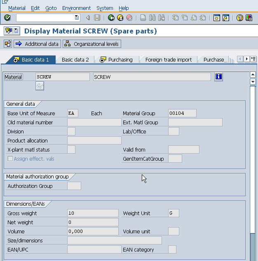Click the Select Views icon left of Additional data
The width and height of the screenshot is (258, 261).
pos(7,44)
